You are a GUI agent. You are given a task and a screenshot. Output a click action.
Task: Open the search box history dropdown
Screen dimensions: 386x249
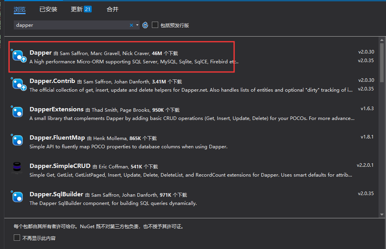point(137,25)
